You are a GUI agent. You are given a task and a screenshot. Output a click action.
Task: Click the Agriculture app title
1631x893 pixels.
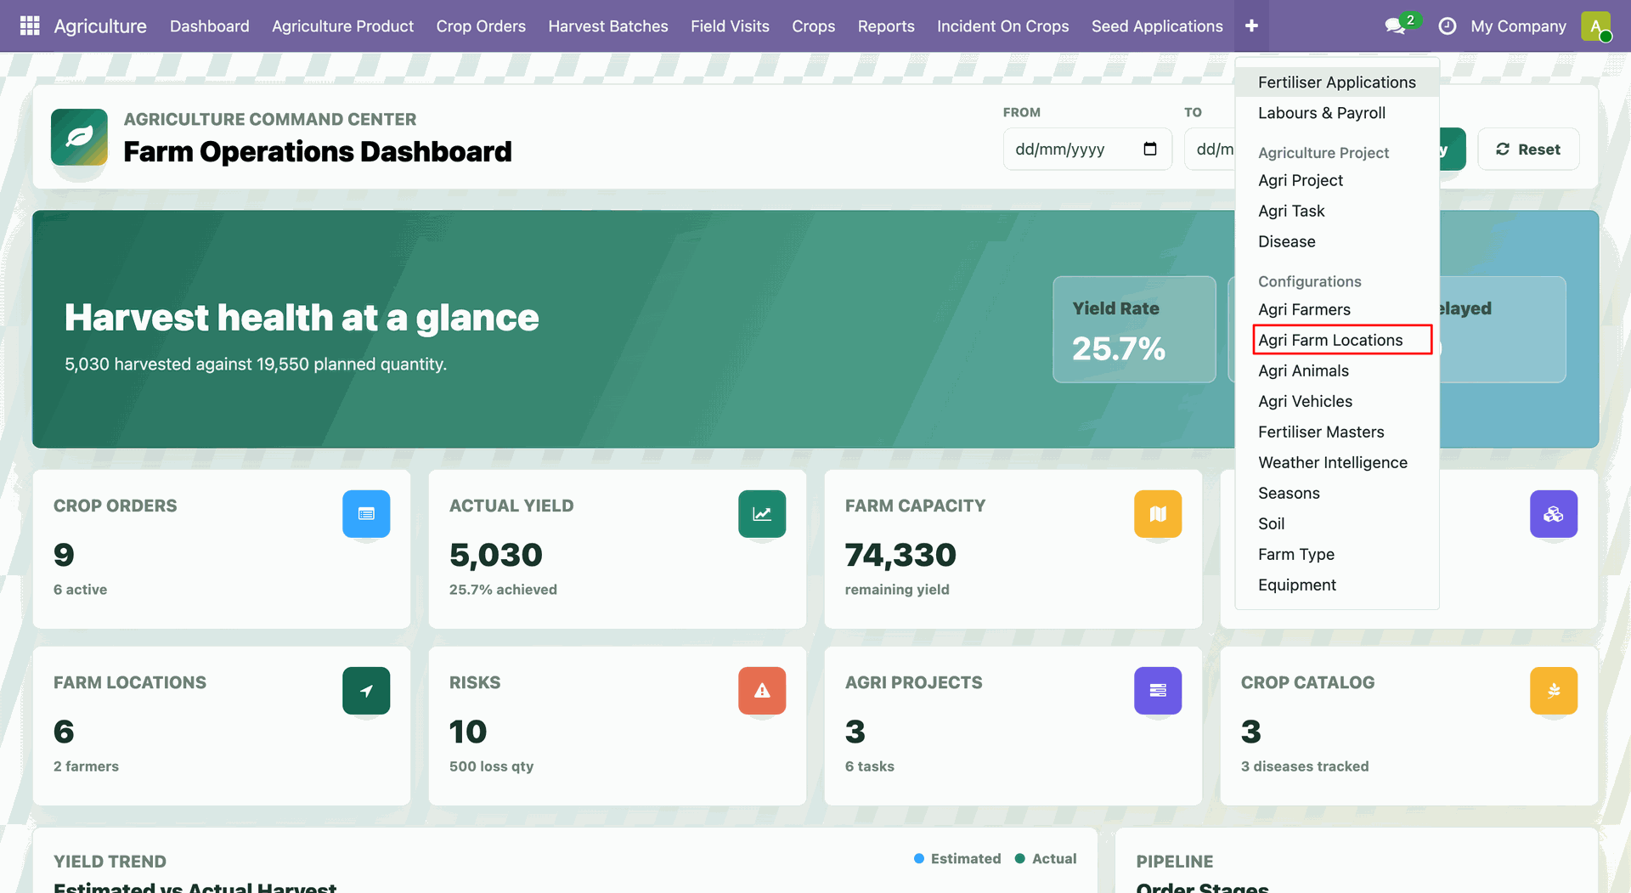point(100,26)
